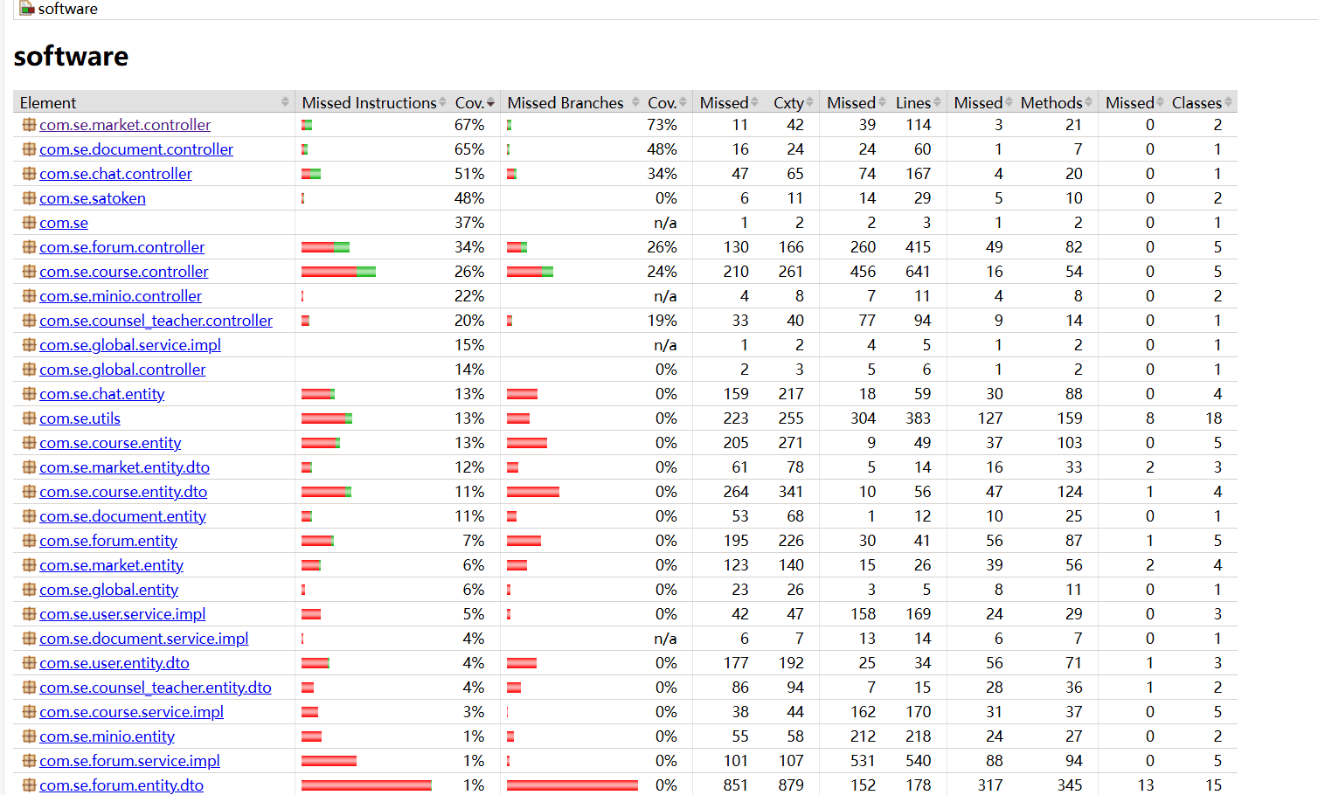Open com.se.counsel_teacher.entity.dto package link
This screenshot has width=1318, height=795.
pyautogui.click(x=156, y=688)
